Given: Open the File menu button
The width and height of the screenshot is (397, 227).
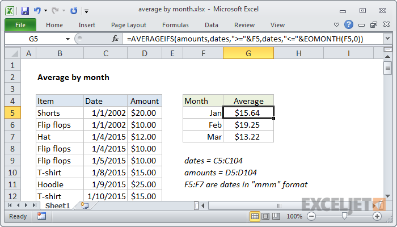Looking at the screenshot, I should pos(20,25).
